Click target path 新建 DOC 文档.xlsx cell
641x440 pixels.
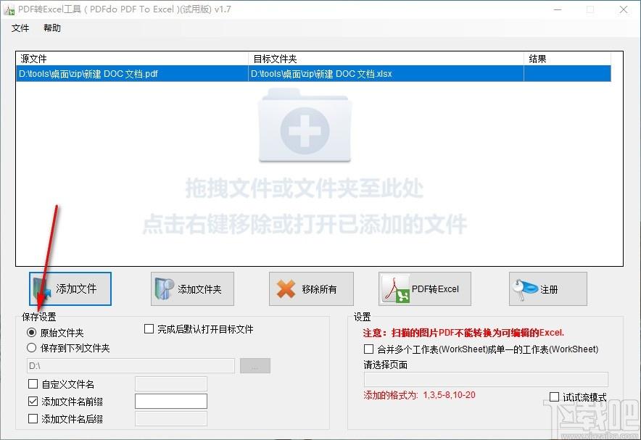click(386, 74)
